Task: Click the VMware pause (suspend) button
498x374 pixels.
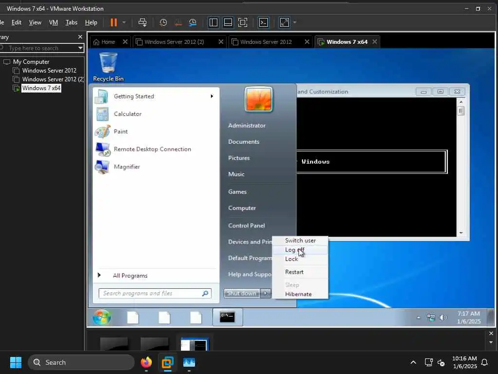Action: pos(113,22)
